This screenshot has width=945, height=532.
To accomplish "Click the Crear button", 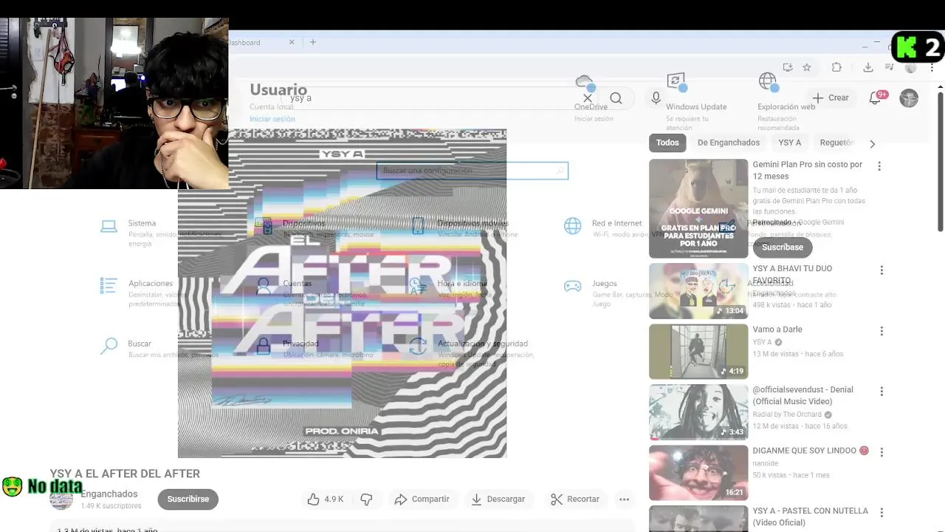I will coord(831,98).
